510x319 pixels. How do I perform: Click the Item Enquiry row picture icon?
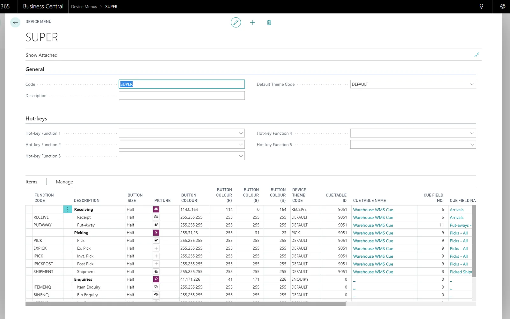(156, 287)
